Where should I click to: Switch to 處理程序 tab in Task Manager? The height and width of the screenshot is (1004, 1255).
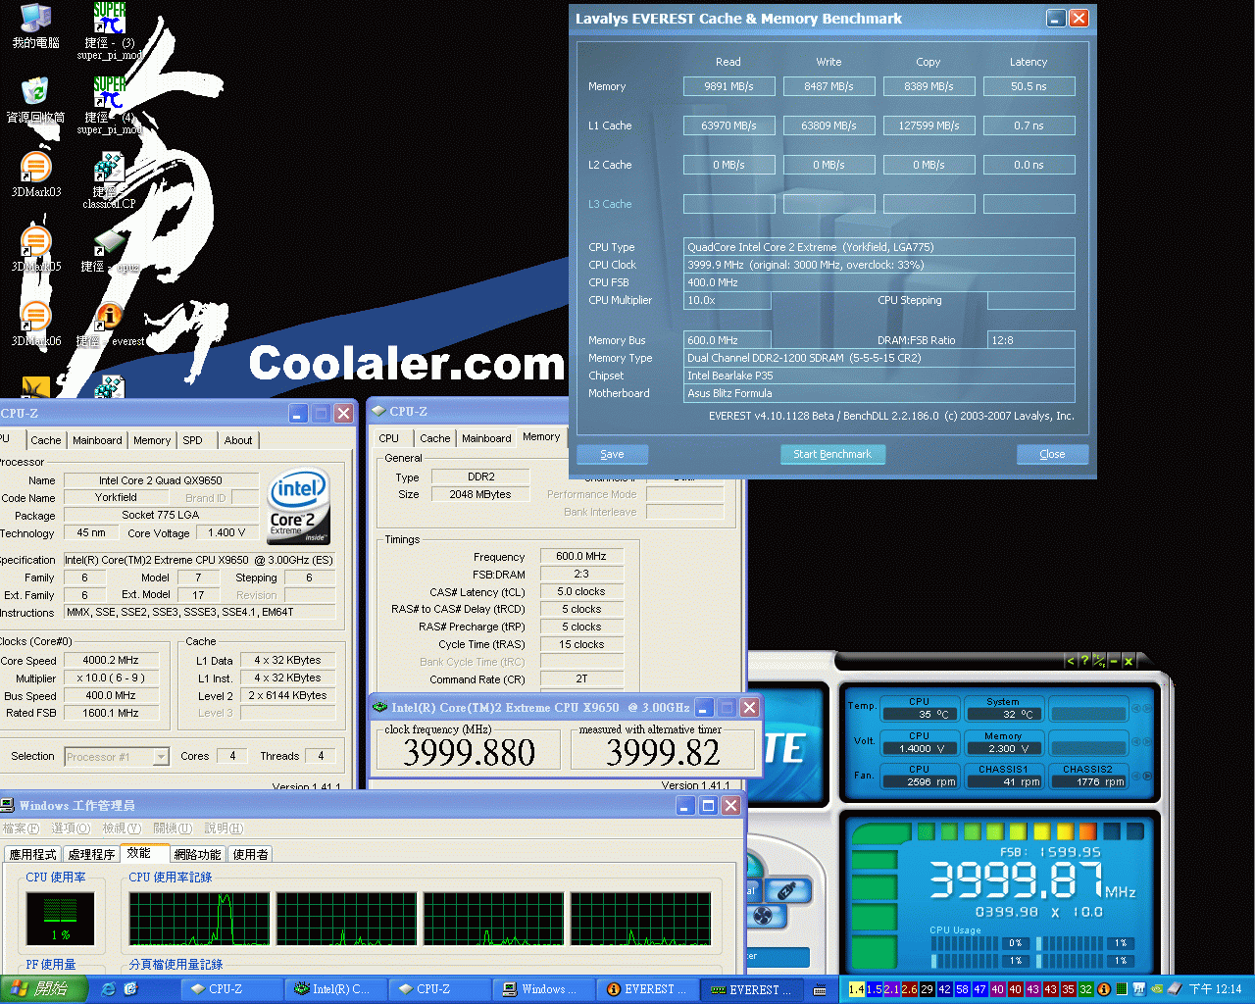pyautogui.click(x=91, y=854)
